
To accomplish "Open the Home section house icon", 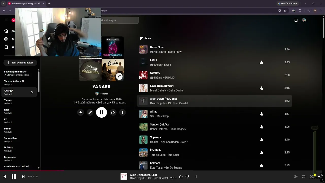I will [x=6, y=31].
